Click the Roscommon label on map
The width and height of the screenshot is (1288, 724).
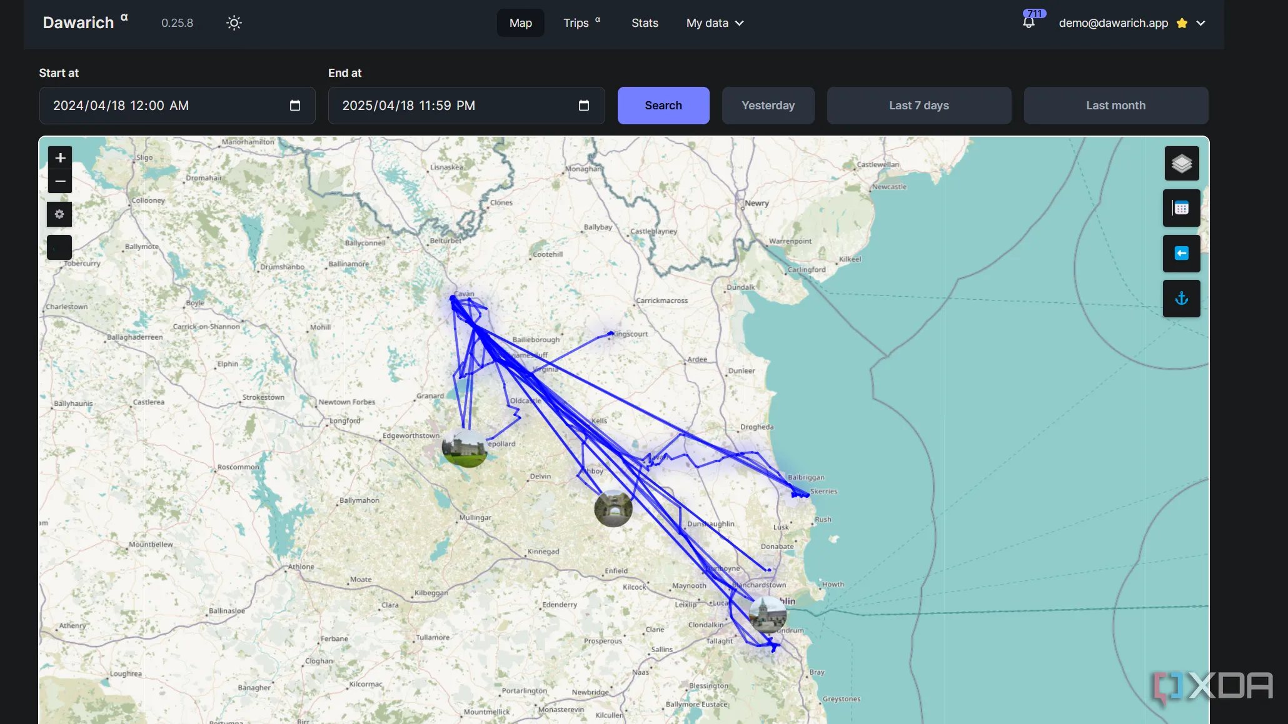(238, 467)
